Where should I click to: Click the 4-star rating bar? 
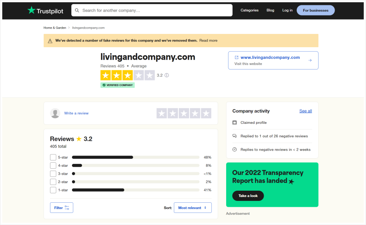(x=136, y=165)
